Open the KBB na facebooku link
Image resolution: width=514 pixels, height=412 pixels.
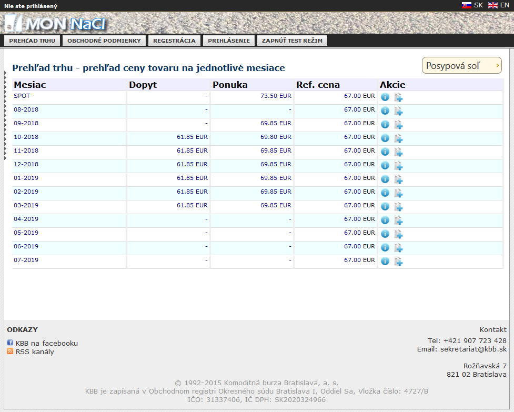point(46,343)
